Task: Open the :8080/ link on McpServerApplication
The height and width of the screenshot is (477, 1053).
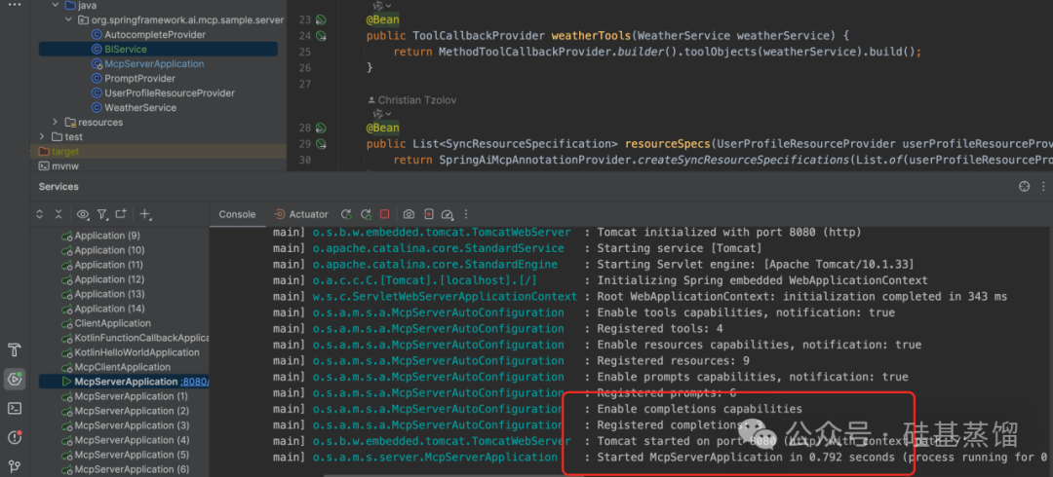Action: [x=195, y=382]
